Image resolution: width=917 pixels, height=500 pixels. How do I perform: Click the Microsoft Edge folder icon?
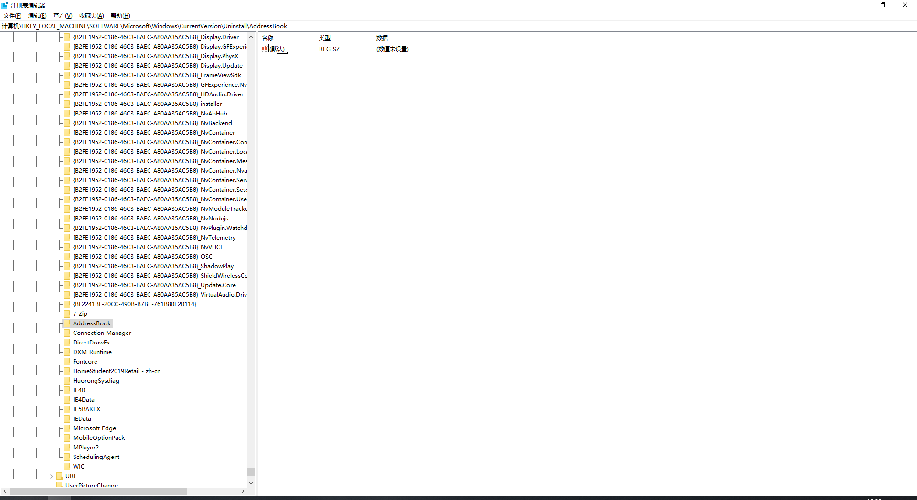[67, 428]
